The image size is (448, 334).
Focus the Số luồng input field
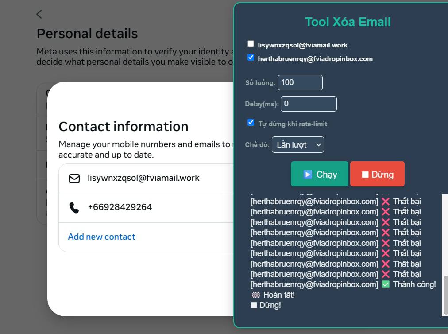[x=300, y=82]
